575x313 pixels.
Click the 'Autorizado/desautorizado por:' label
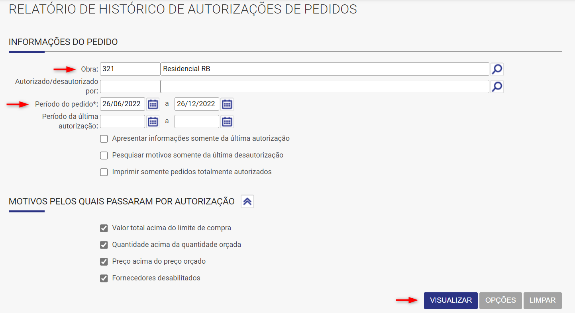[57, 86]
